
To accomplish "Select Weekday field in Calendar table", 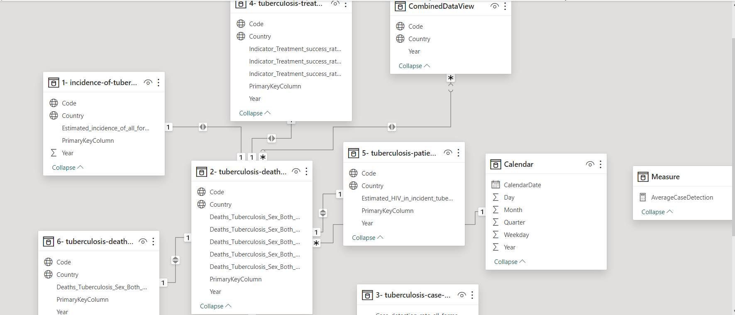I will click(516, 234).
